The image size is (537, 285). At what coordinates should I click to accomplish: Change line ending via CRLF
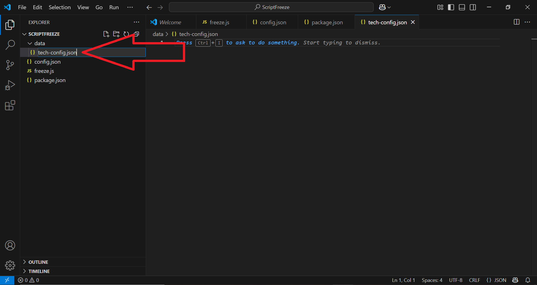pyautogui.click(x=474, y=280)
